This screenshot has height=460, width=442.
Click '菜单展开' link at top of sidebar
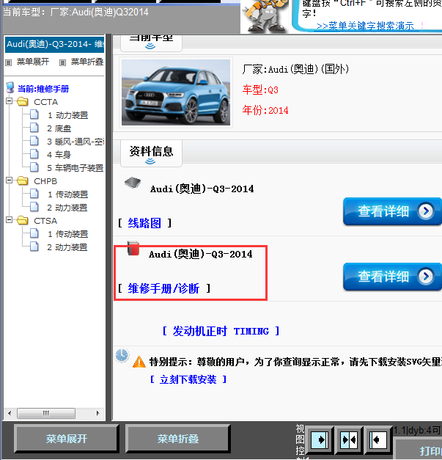pos(33,62)
